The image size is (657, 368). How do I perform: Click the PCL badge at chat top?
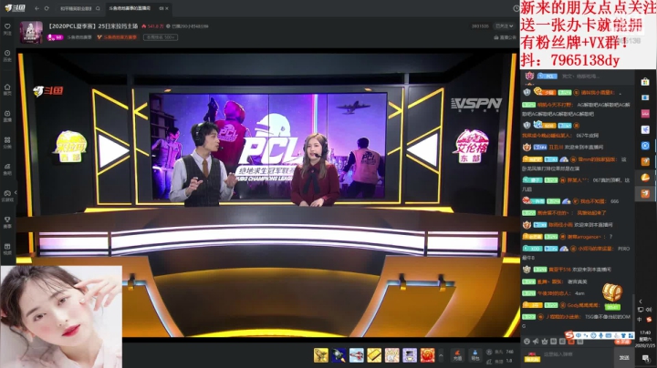click(547, 77)
